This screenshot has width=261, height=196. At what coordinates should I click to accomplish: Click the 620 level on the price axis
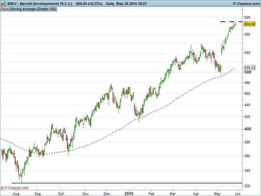click(x=247, y=17)
